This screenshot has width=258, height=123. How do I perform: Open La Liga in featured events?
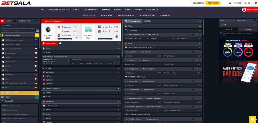[x=19, y=57]
